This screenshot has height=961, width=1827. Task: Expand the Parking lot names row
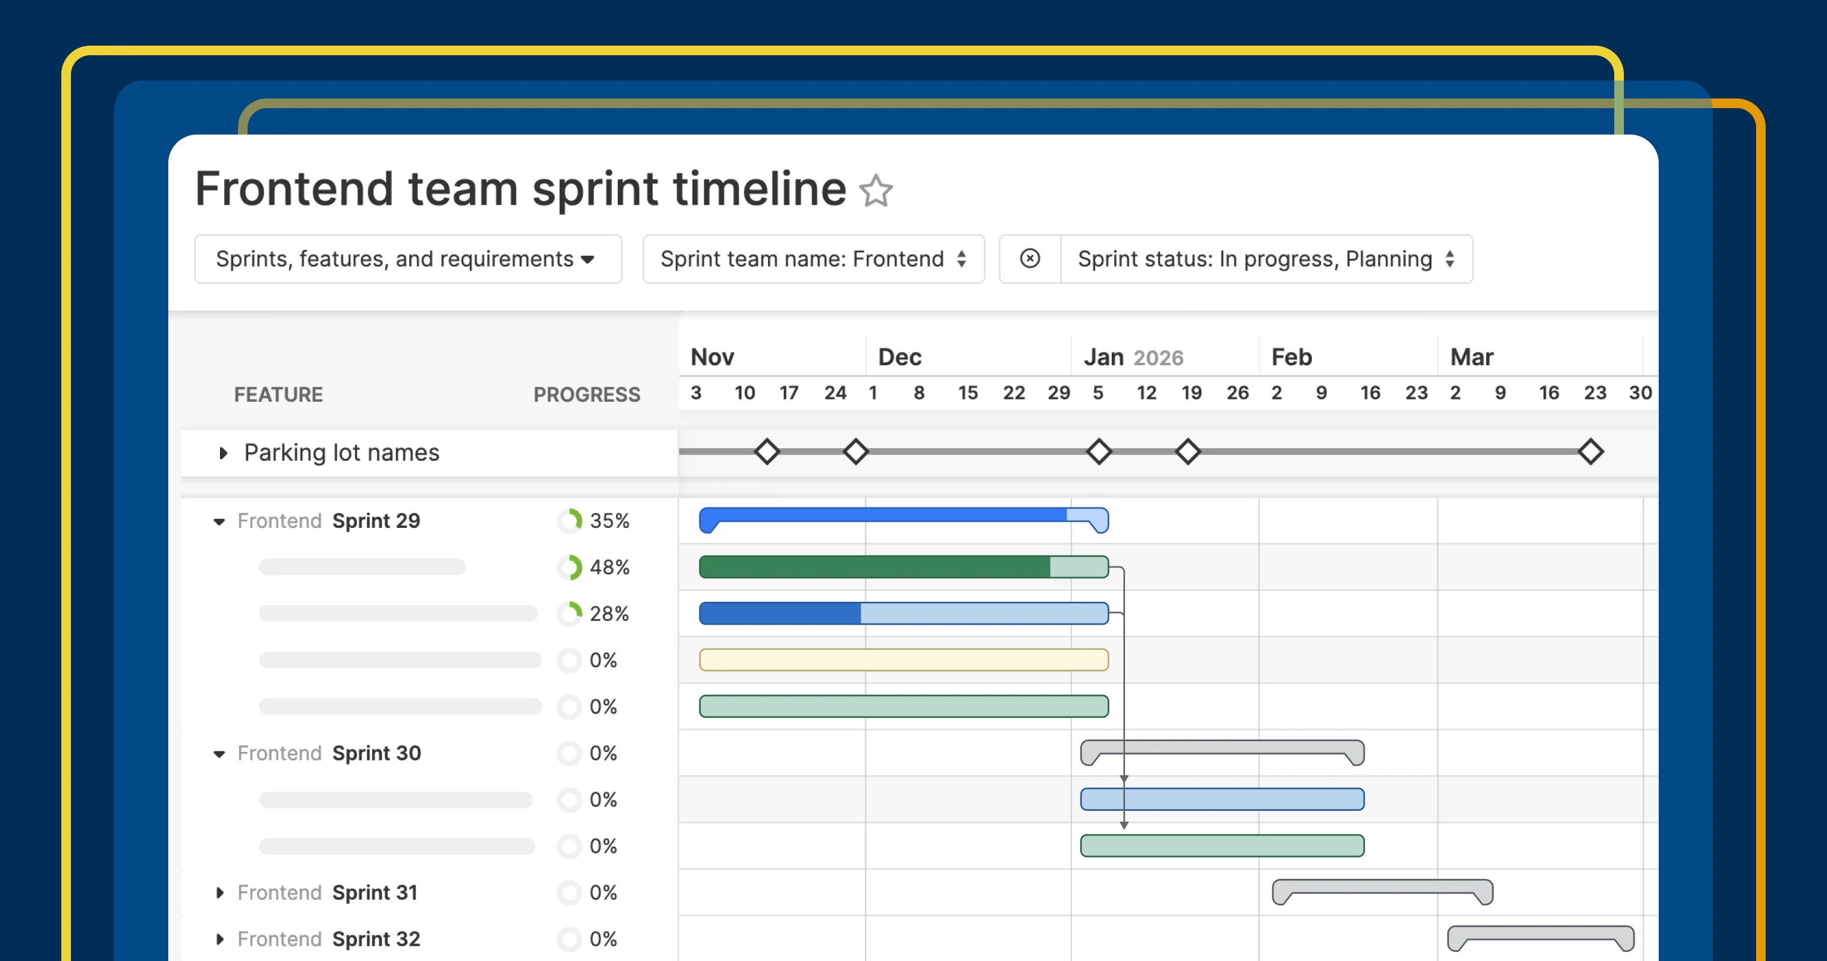point(224,453)
